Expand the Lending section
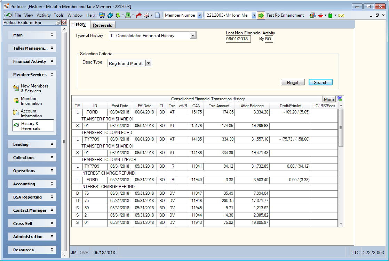 32,144
